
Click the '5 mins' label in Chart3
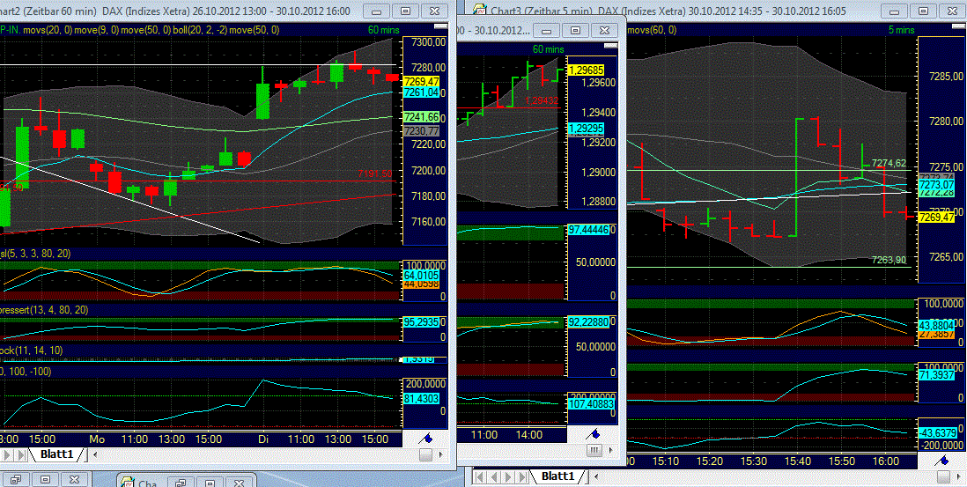[901, 30]
